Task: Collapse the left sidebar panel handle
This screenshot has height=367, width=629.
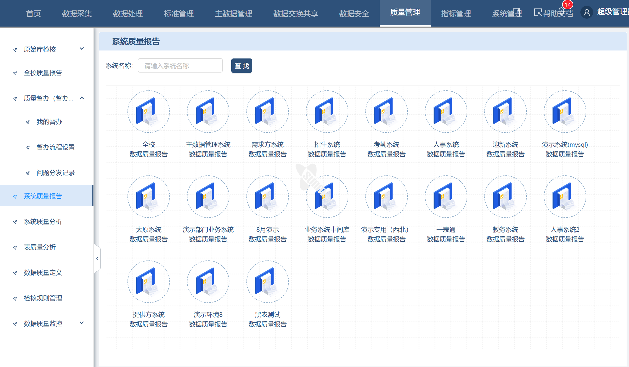Action: (x=97, y=259)
